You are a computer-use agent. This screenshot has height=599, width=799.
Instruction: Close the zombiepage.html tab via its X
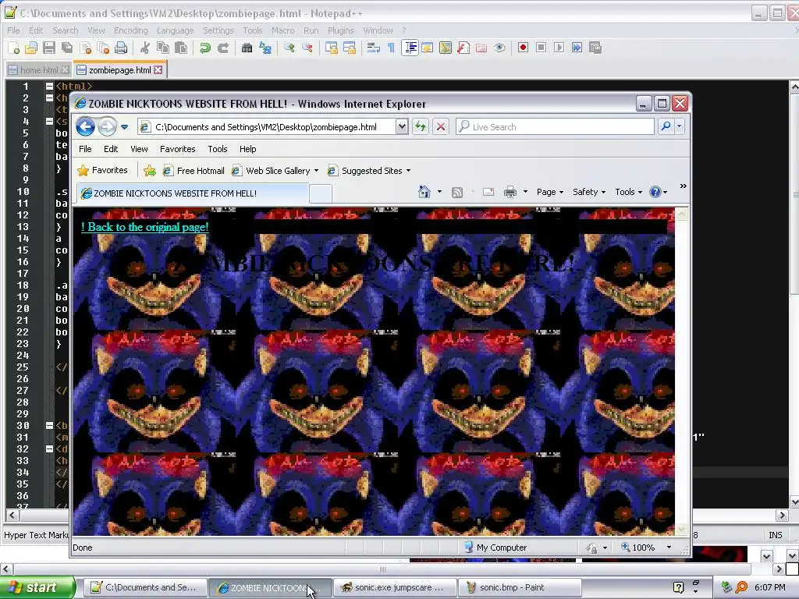pyautogui.click(x=158, y=69)
